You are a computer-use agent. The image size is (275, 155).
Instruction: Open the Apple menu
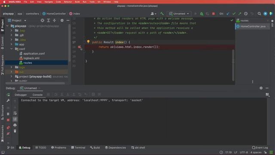click(4, 2)
